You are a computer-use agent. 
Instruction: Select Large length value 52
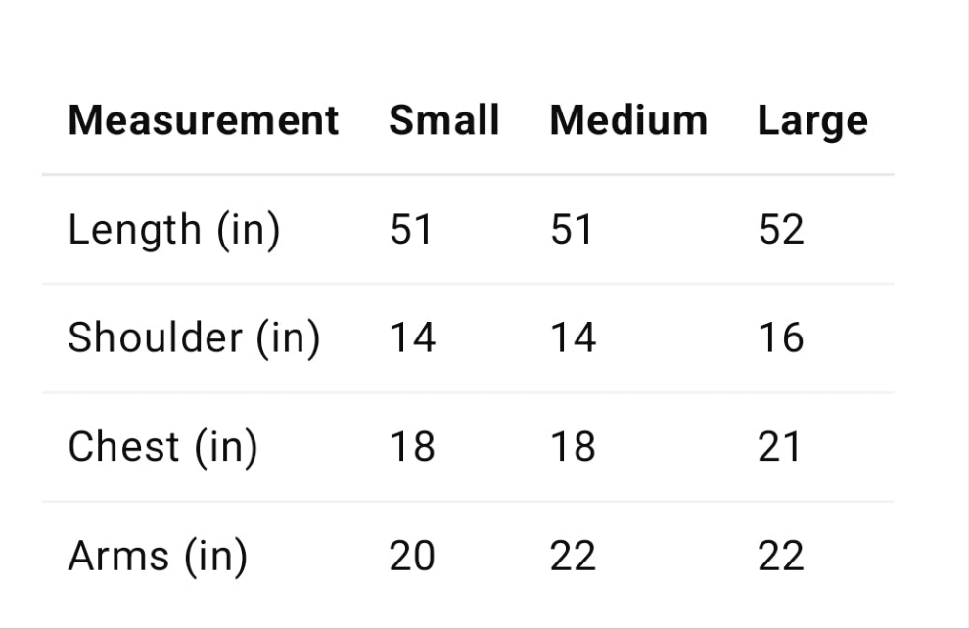[x=781, y=230]
